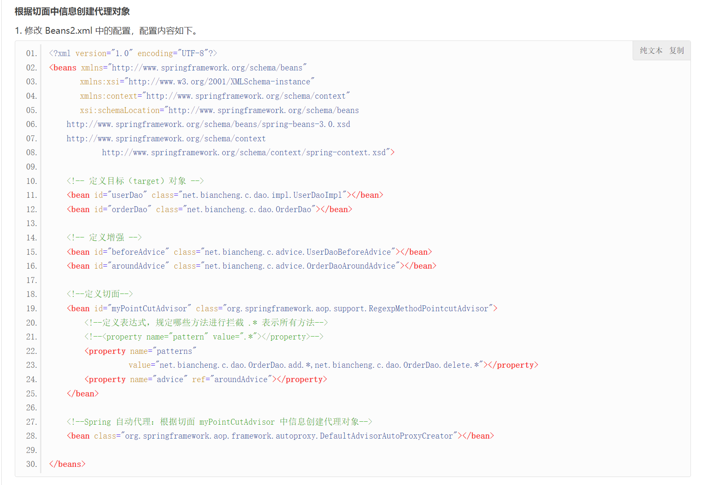Click the xsi:schemaLocation attribute line
This screenshot has width=723, height=485.
219,110
